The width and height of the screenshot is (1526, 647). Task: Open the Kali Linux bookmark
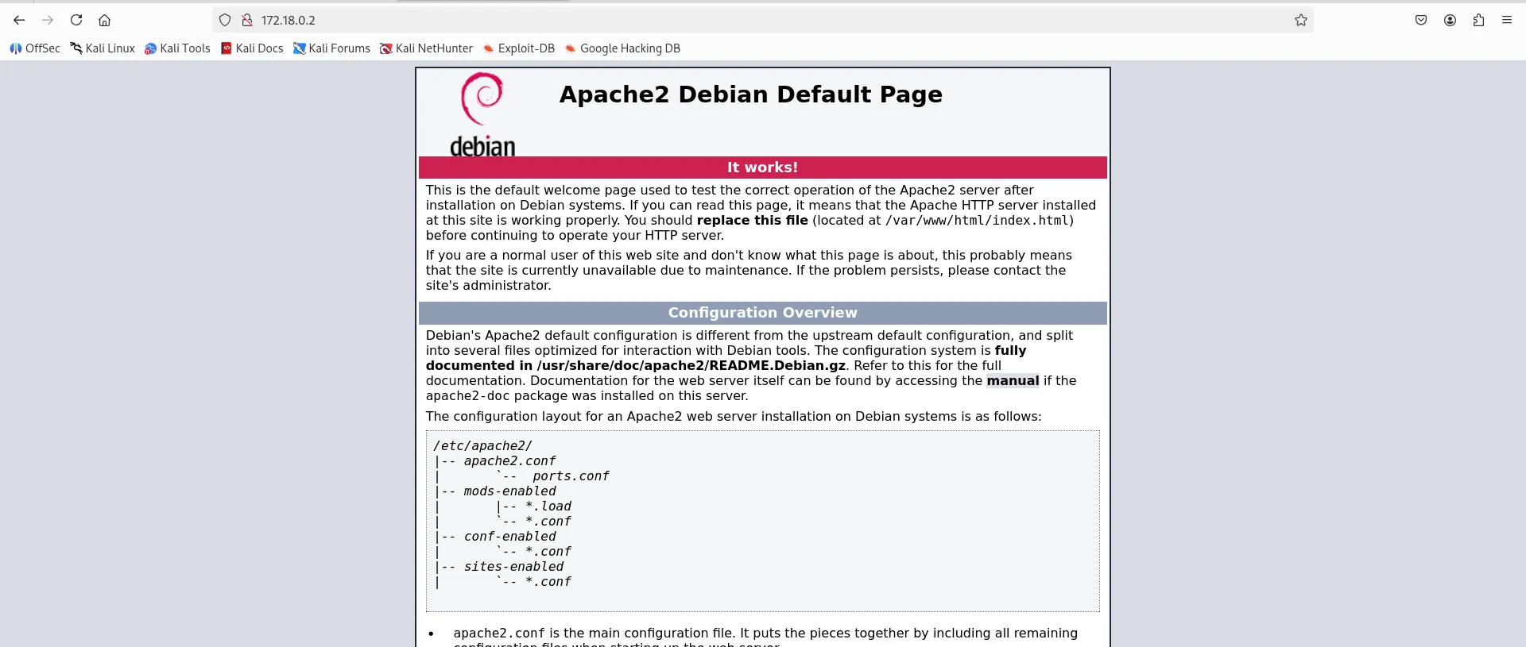103,48
